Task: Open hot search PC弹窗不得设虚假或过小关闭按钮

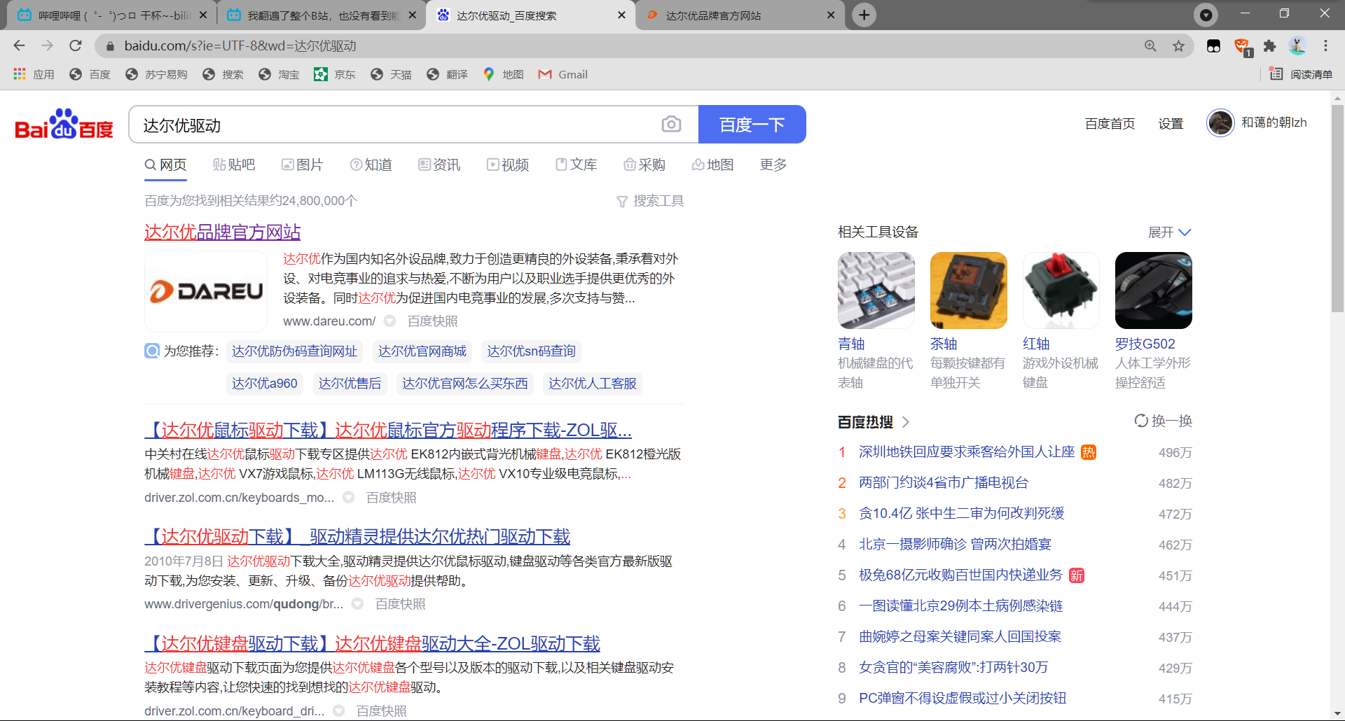Action: tap(963, 698)
